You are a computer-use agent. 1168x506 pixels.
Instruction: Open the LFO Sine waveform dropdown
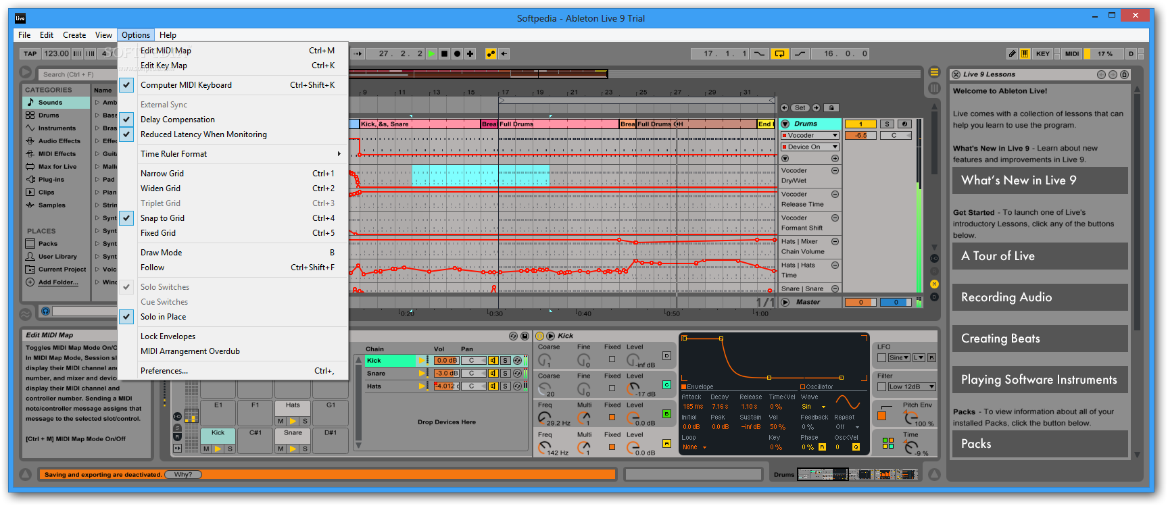coord(898,357)
